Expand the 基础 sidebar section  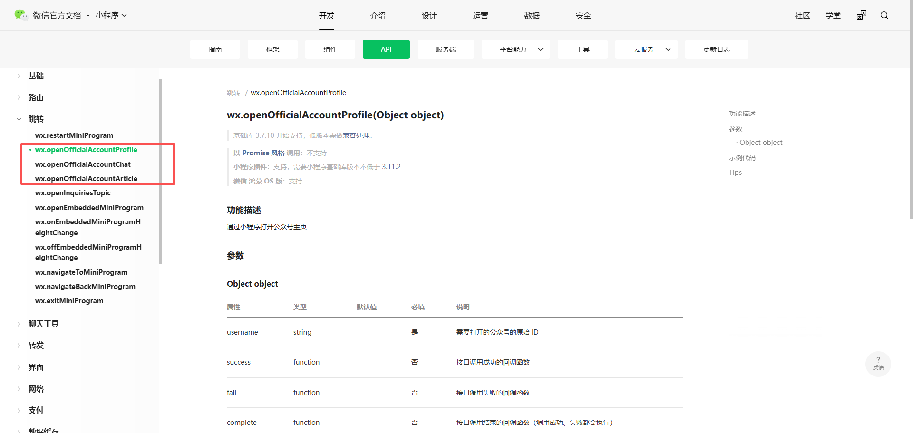[x=36, y=76]
